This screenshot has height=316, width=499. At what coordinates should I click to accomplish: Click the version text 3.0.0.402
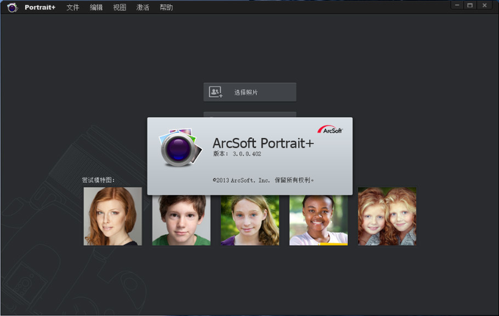(247, 154)
